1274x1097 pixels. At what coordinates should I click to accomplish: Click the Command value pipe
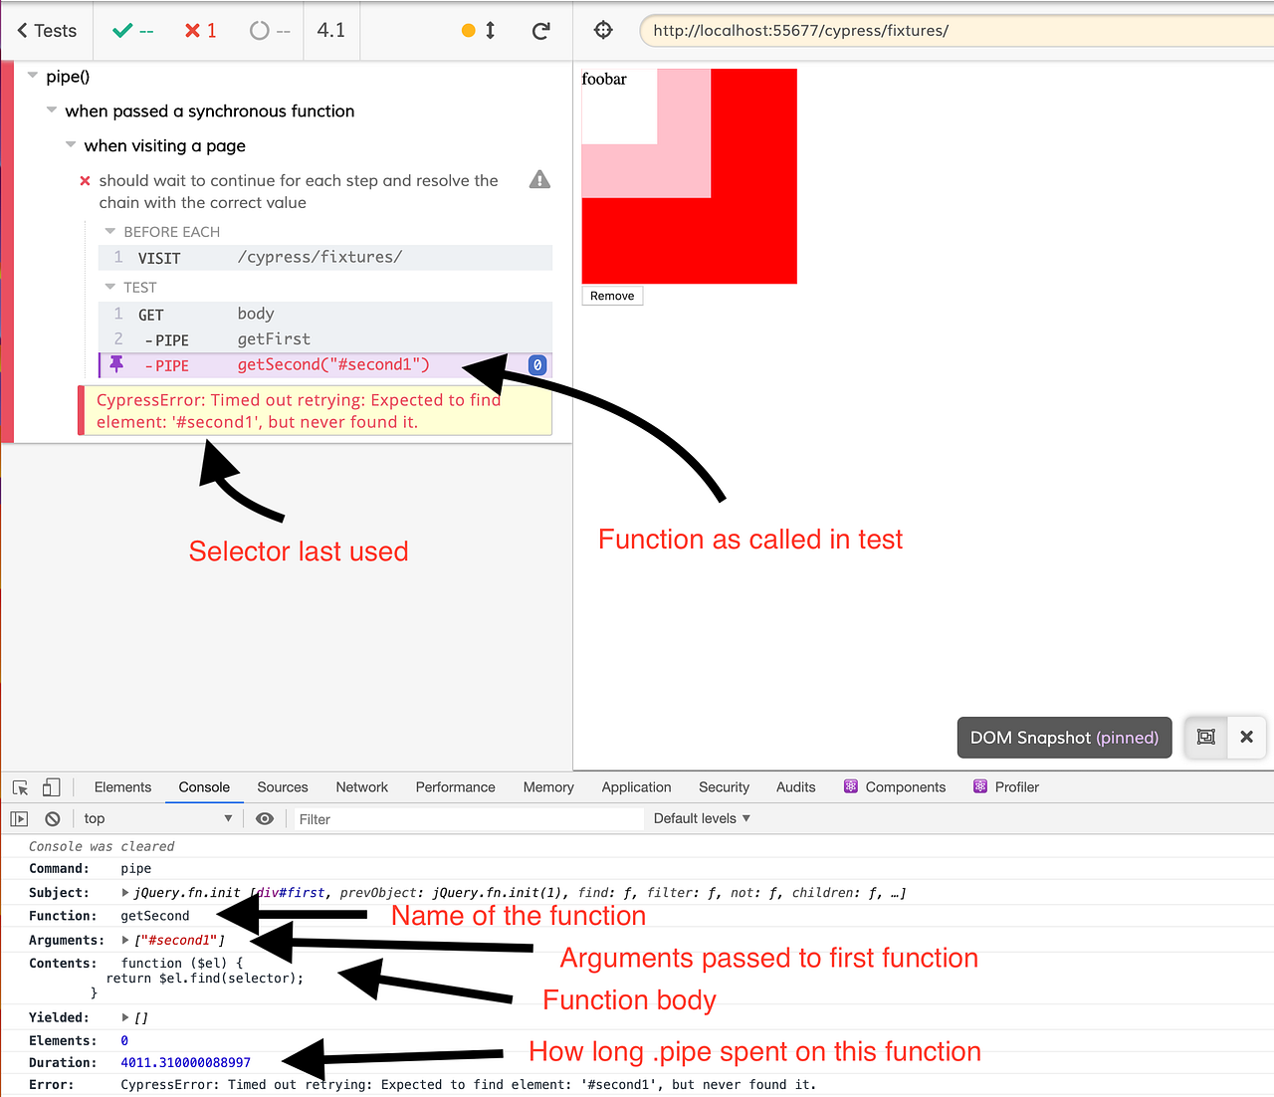coord(136,869)
